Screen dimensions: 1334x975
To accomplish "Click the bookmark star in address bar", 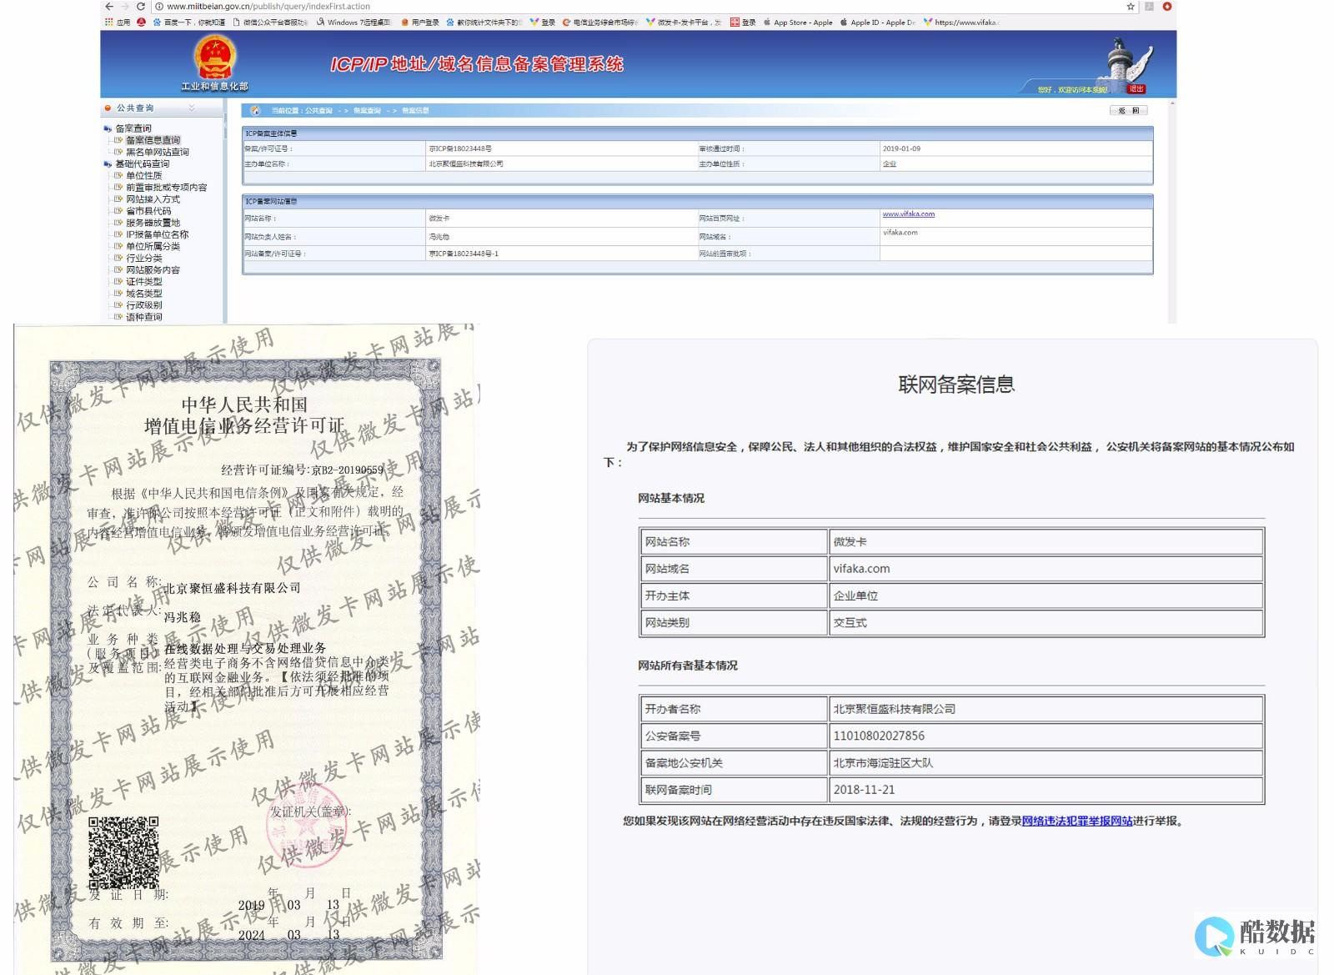I will (1131, 6).
